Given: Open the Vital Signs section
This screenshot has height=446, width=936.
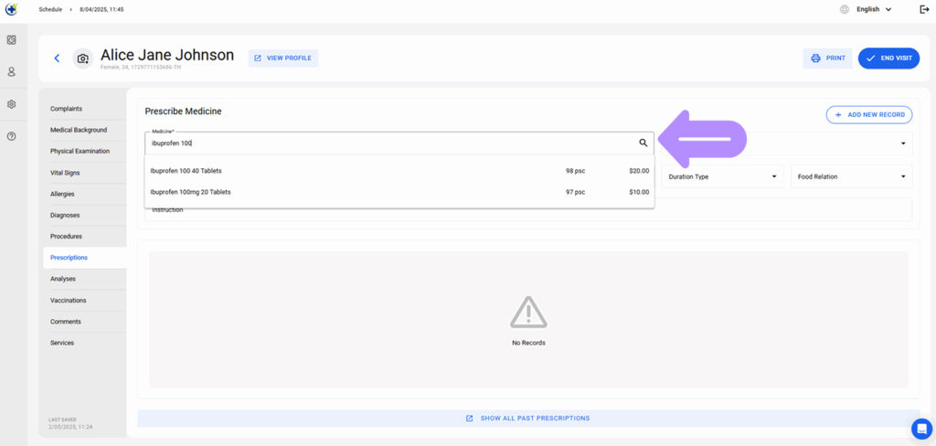Looking at the screenshot, I should click(65, 173).
